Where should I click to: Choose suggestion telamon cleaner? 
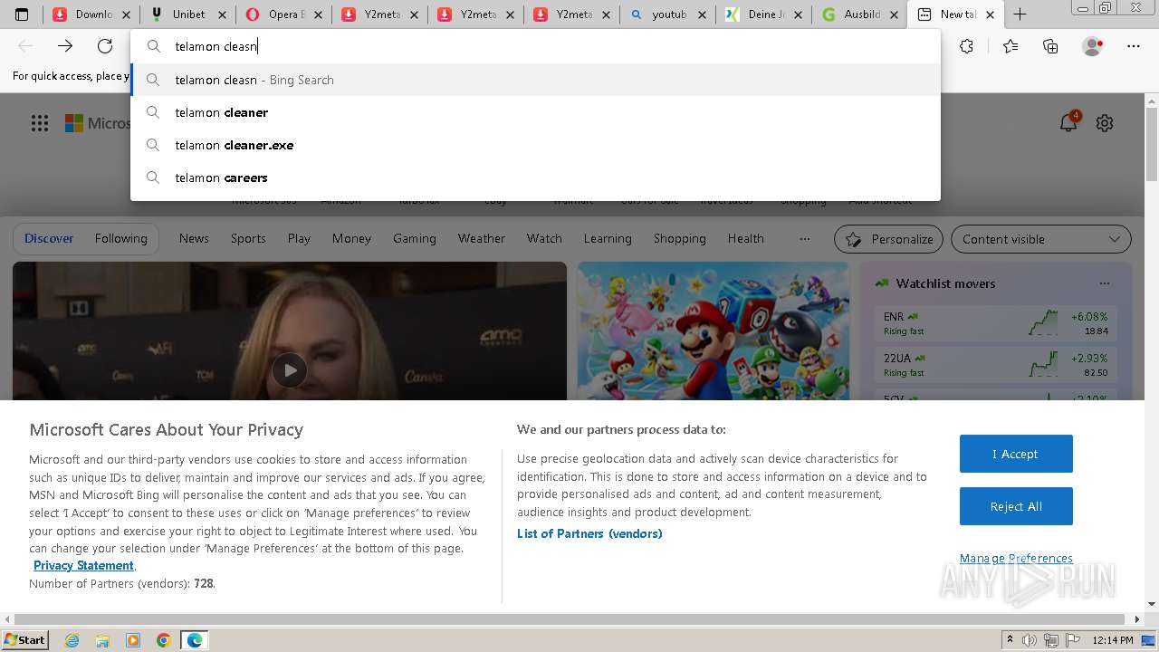(x=535, y=112)
